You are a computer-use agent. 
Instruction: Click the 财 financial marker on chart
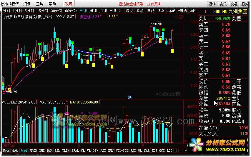click(x=129, y=98)
